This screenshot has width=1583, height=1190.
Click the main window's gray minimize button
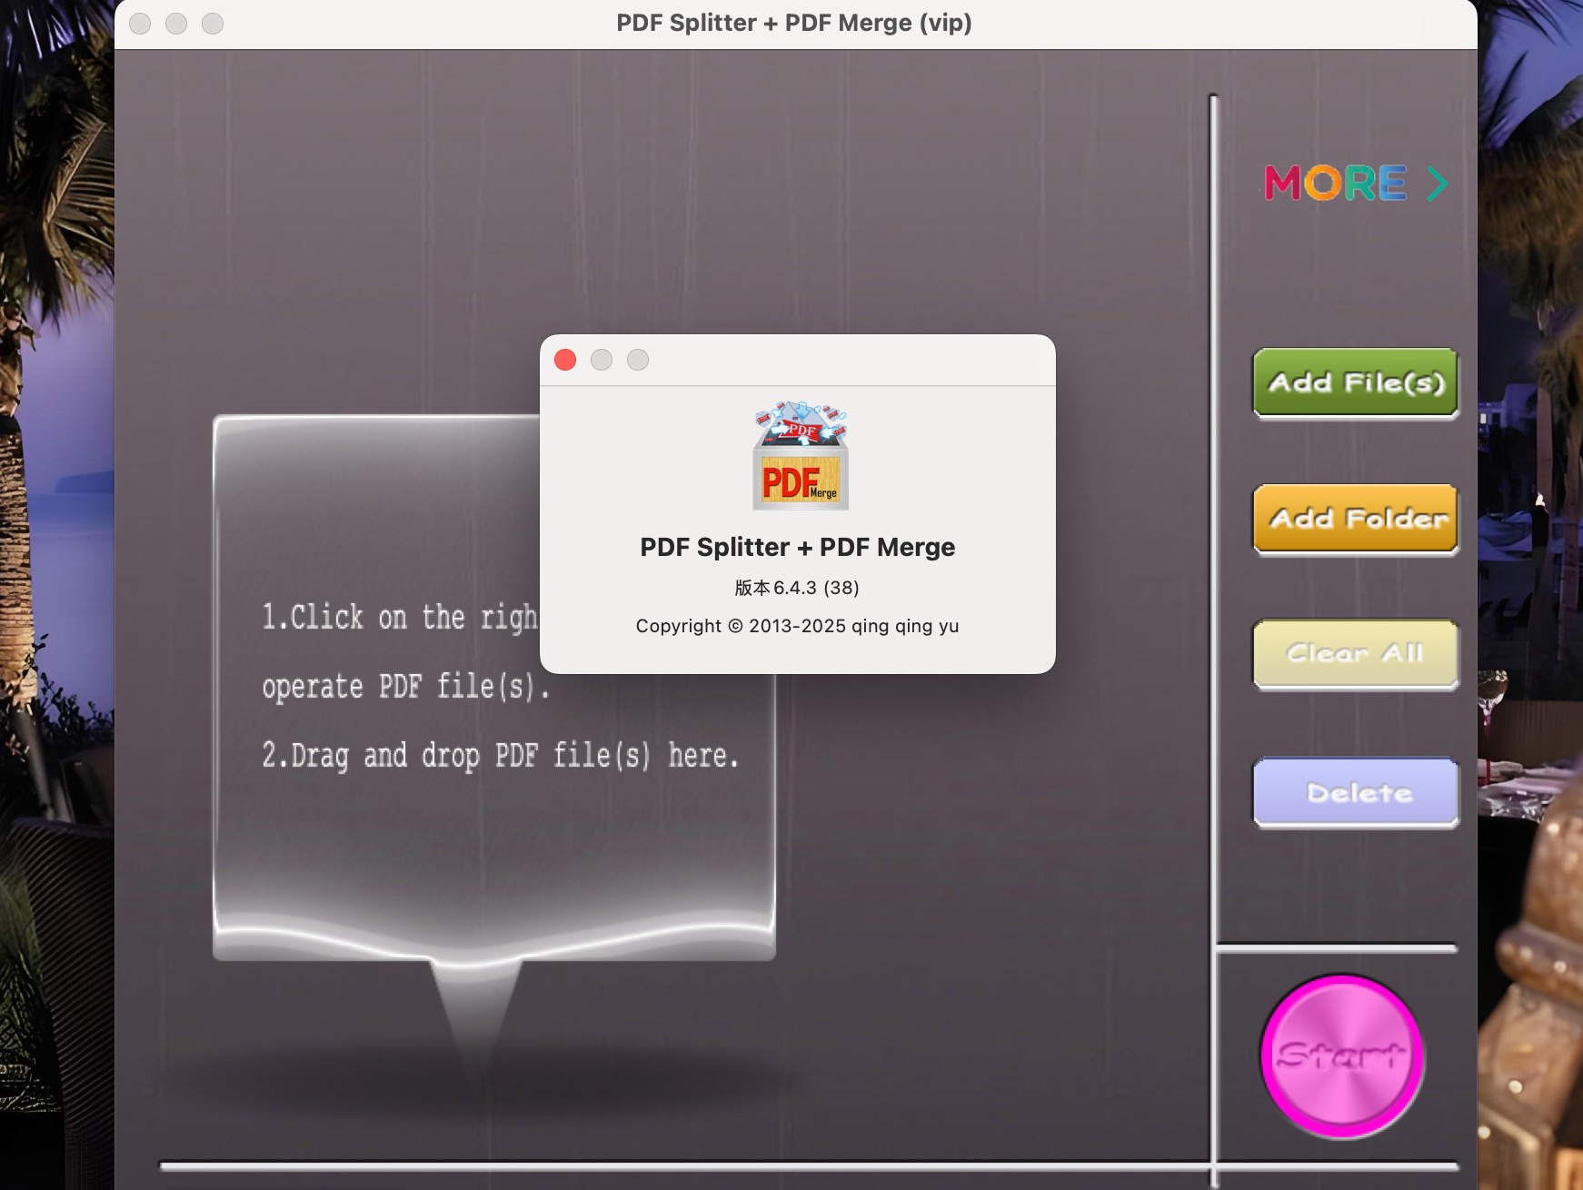tap(176, 24)
